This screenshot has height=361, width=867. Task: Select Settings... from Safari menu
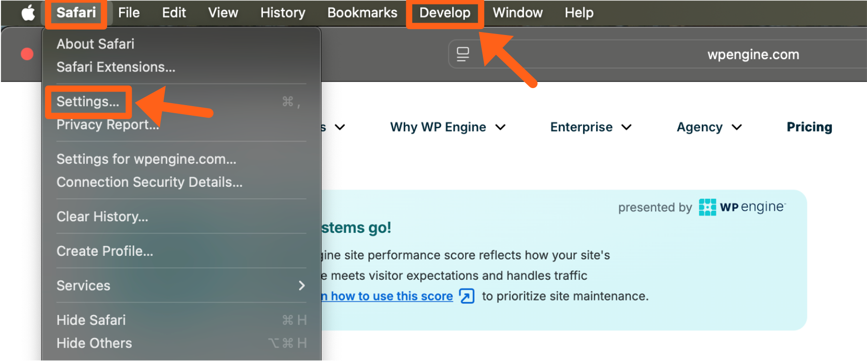click(88, 102)
